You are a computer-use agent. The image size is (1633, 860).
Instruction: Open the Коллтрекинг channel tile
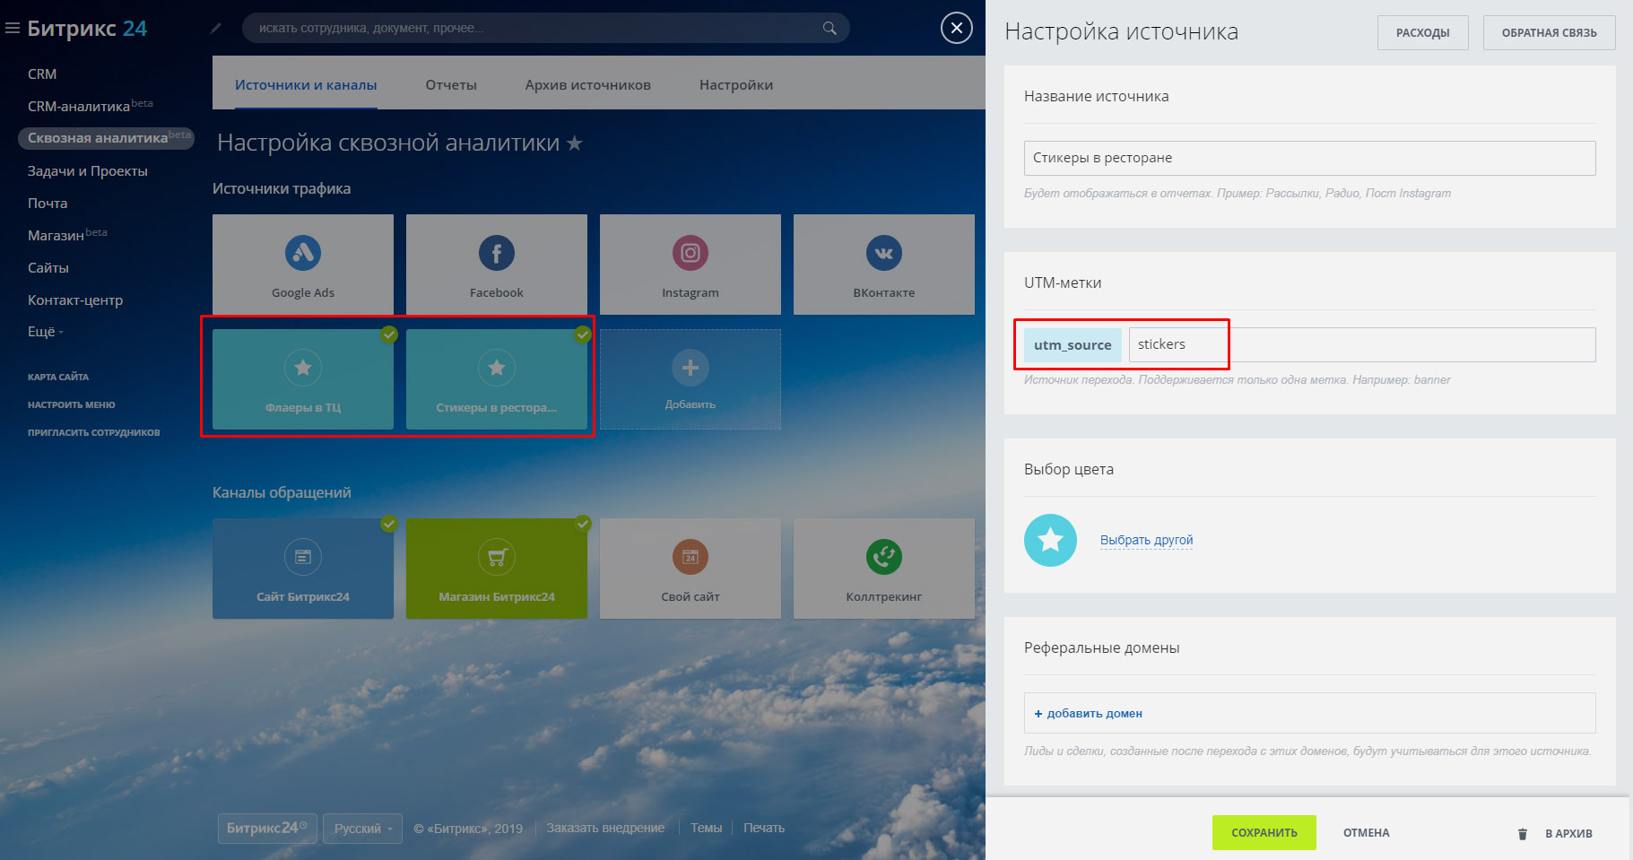(x=884, y=569)
